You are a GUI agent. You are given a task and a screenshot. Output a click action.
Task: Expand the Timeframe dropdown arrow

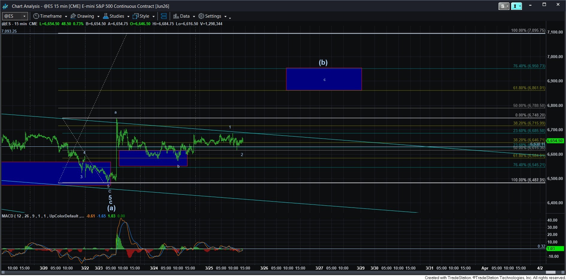tap(66, 16)
